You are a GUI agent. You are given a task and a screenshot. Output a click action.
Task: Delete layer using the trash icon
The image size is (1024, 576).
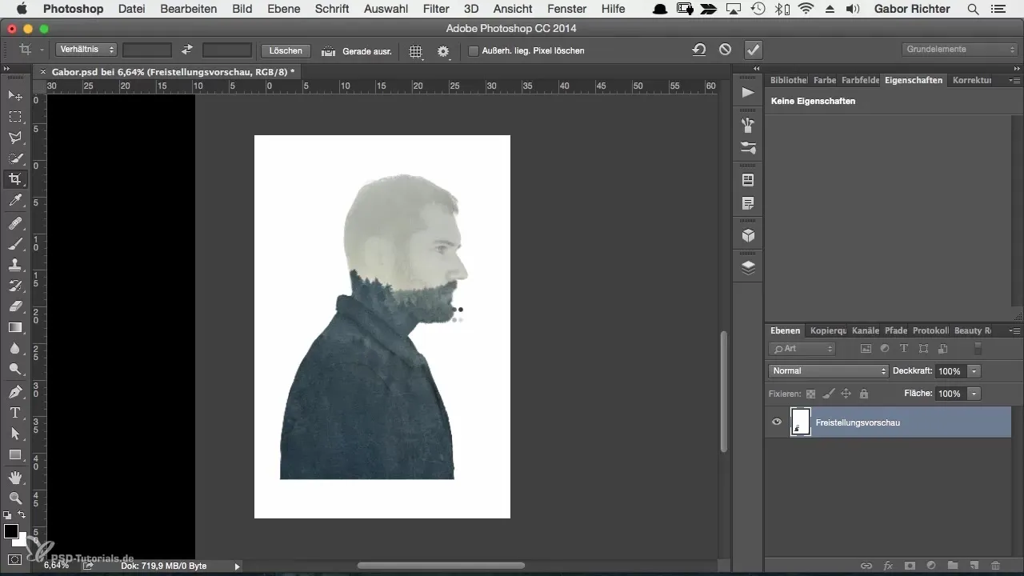(x=995, y=566)
